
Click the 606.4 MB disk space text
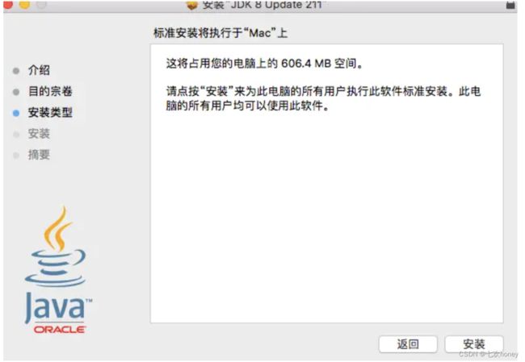tap(305, 63)
